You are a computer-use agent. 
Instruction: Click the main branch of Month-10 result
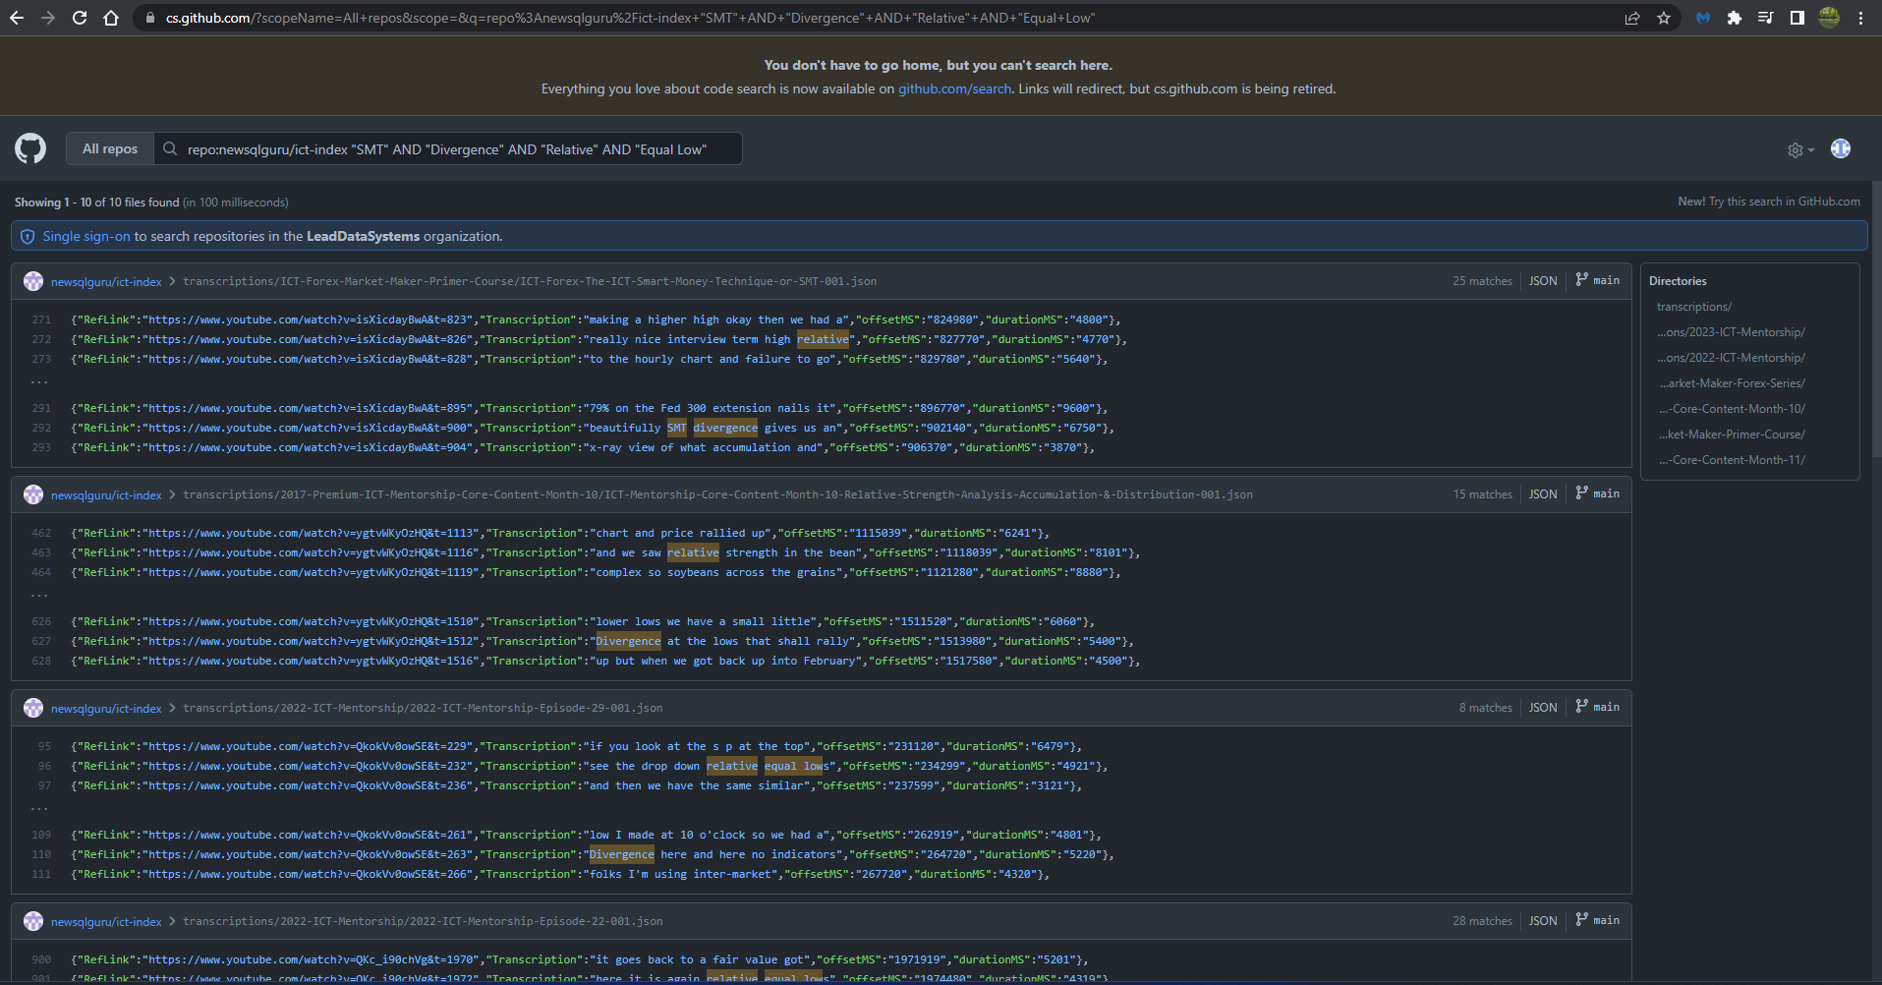[x=1598, y=493]
